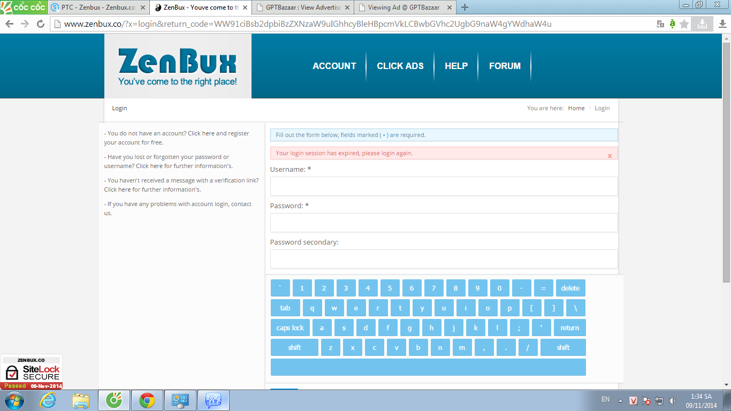Click the tab key on virtual keyboard

285,308
